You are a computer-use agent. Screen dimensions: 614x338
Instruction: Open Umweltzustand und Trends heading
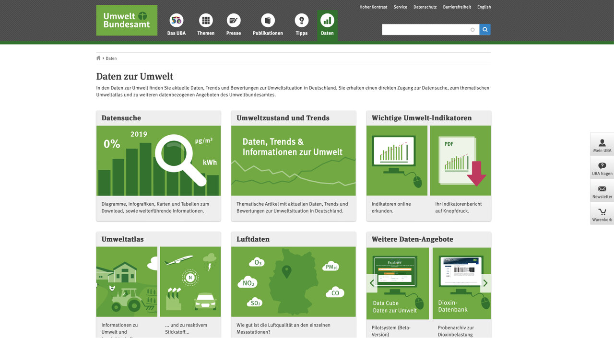(x=283, y=118)
